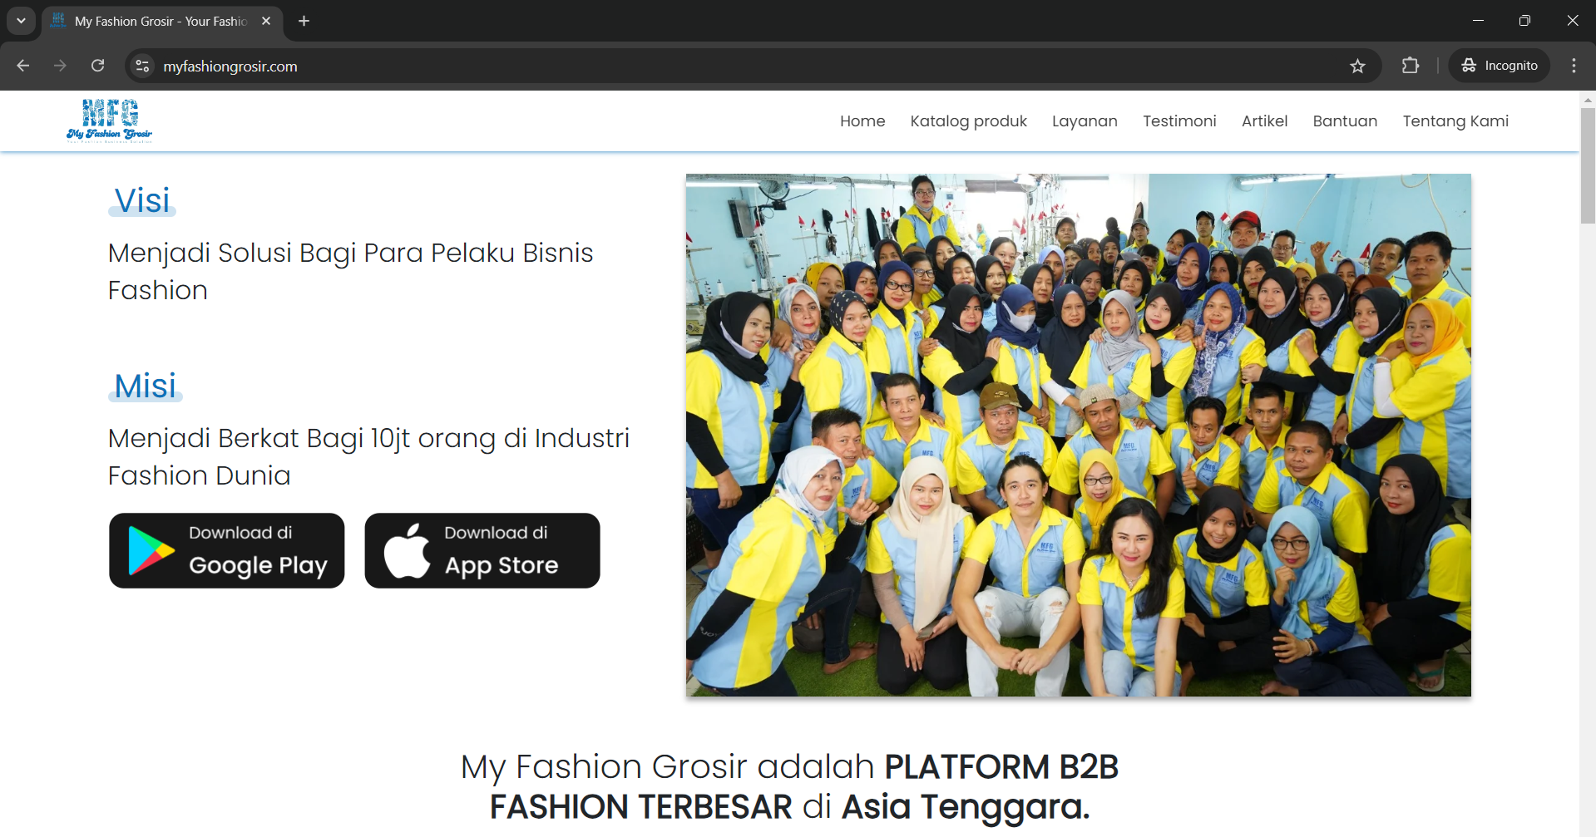Open Chrome three-dot menu
Screen dimensions: 1596x837
point(1574,66)
